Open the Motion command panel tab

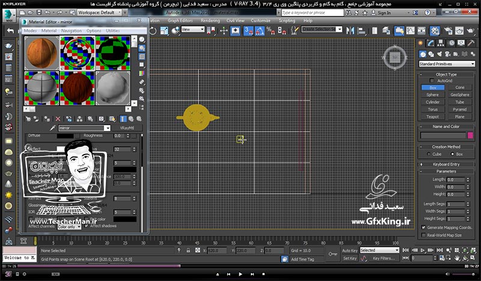click(452, 43)
